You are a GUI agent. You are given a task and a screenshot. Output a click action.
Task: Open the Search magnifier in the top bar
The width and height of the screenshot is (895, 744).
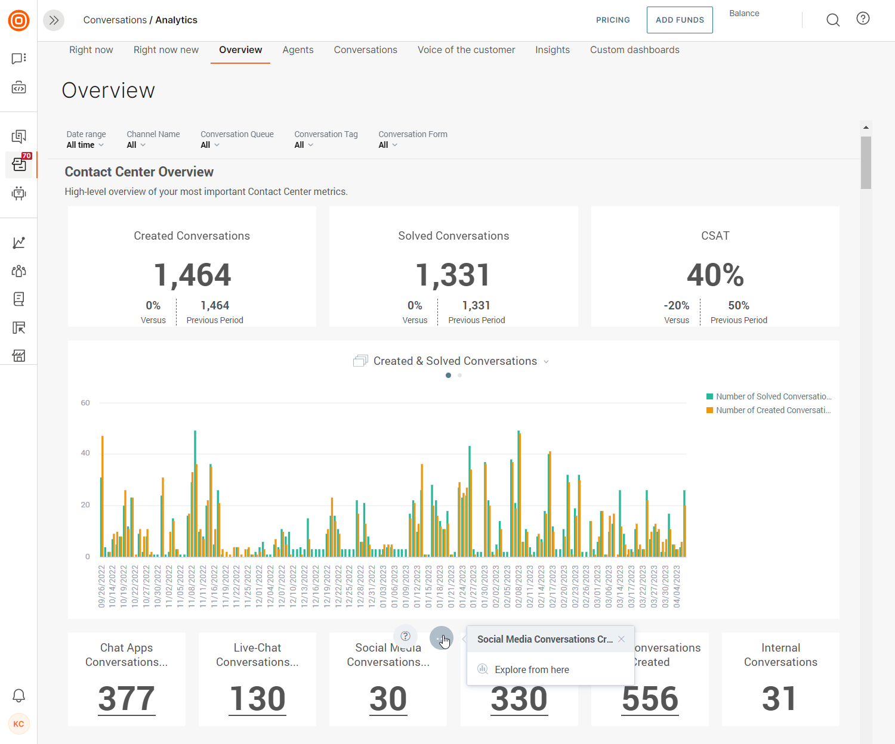tap(833, 20)
